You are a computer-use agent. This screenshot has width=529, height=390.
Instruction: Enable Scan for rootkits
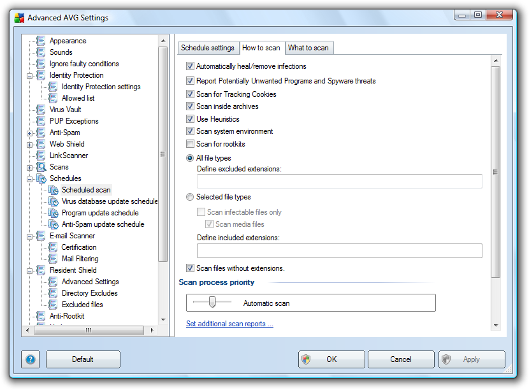pos(191,144)
